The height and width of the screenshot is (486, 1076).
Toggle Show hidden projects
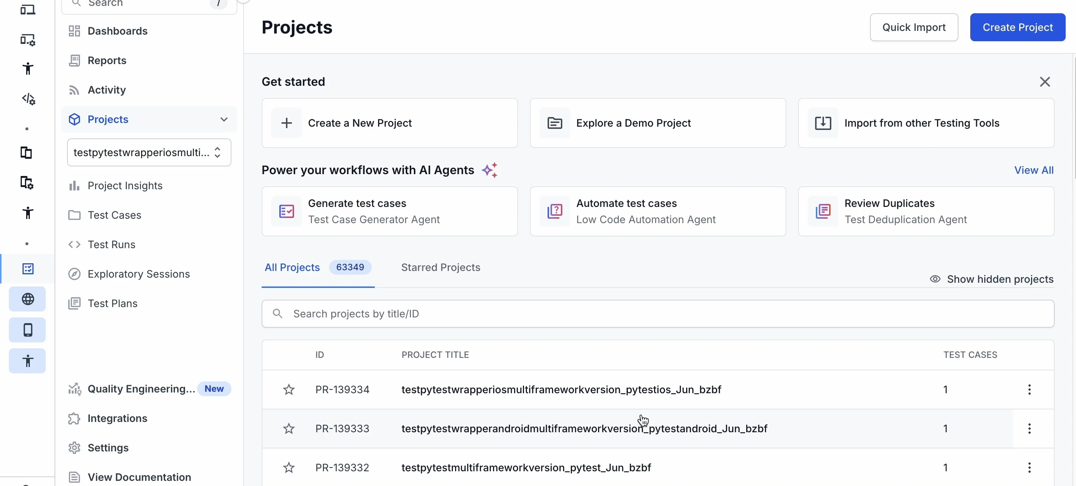992,279
